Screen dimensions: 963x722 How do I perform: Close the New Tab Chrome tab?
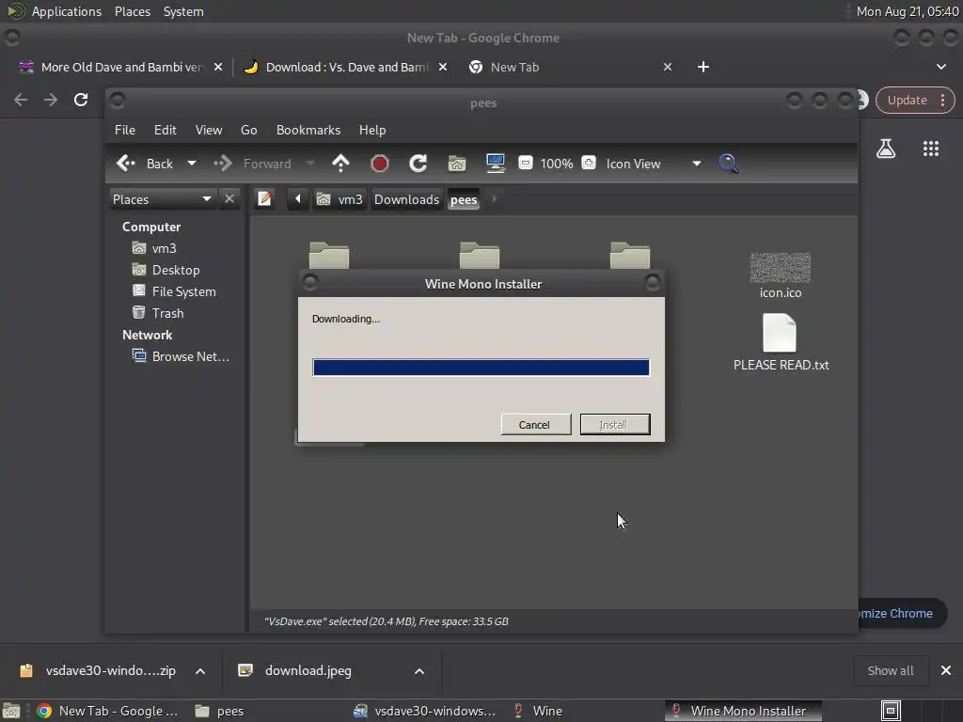[x=668, y=67]
